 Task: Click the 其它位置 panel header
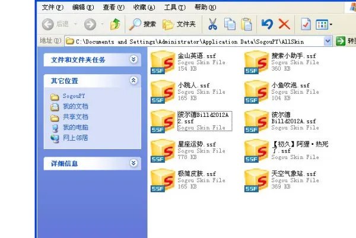click(92, 81)
